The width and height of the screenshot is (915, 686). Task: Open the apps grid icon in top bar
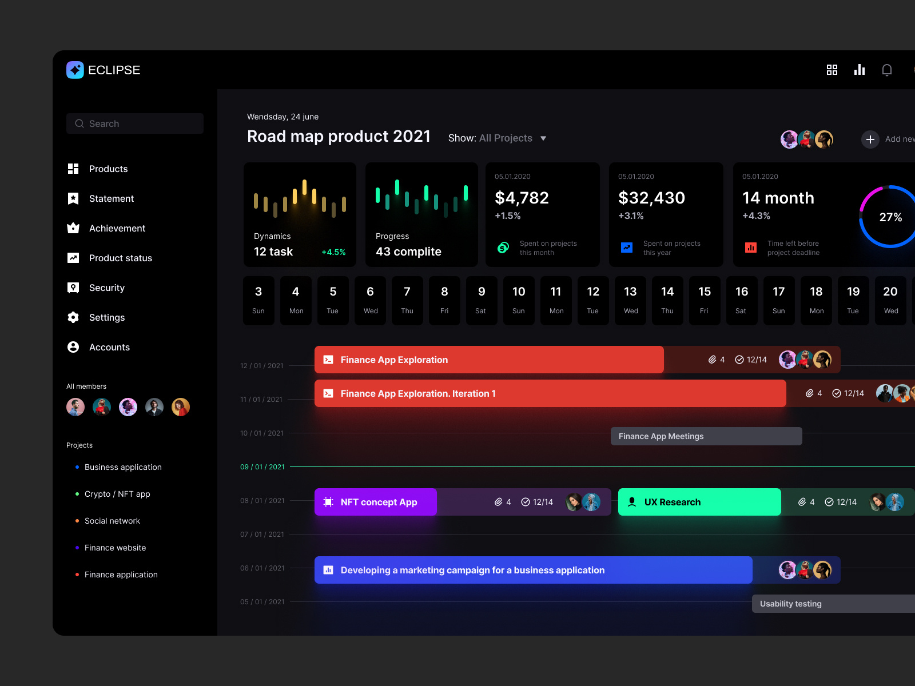[832, 70]
